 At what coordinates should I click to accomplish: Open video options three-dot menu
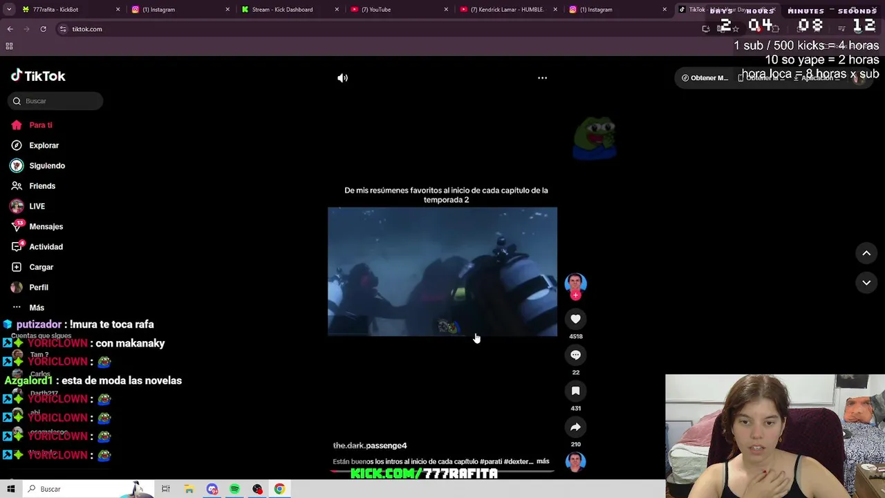542,78
